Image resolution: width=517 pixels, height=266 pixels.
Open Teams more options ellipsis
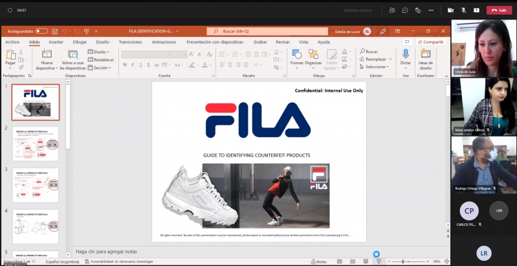pos(431,10)
